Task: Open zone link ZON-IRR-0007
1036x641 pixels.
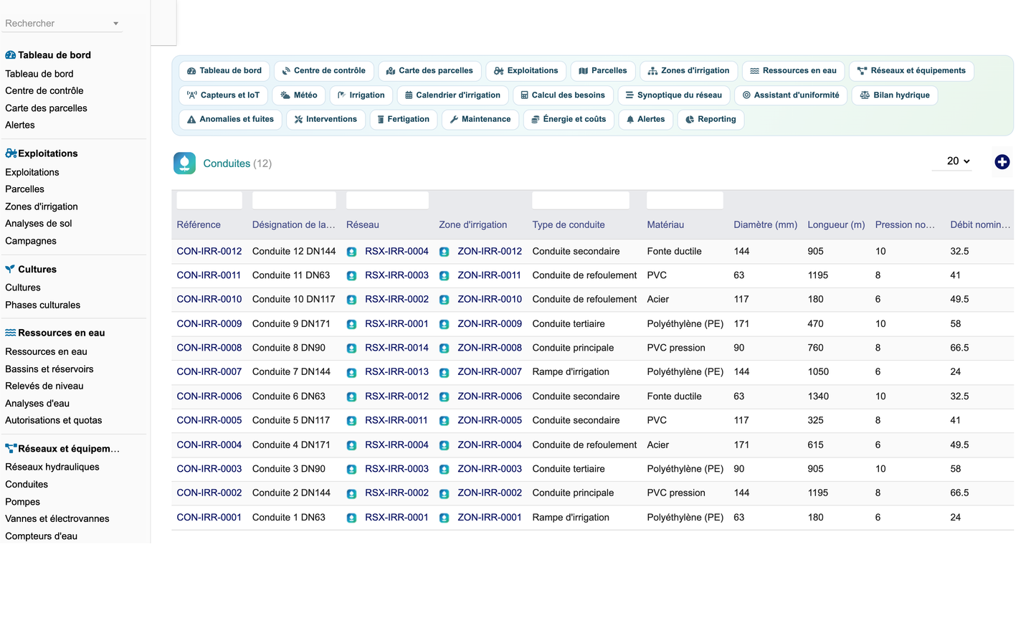Action: pos(490,372)
